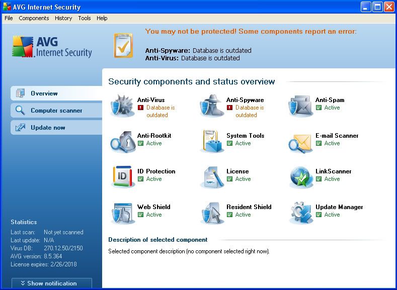The height and width of the screenshot is (290, 397).
Task: Open the Computer scanner section
Action: [56, 110]
